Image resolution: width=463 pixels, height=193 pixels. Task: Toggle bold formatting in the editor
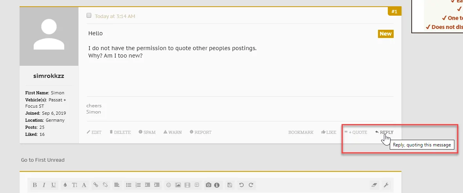point(35,185)
